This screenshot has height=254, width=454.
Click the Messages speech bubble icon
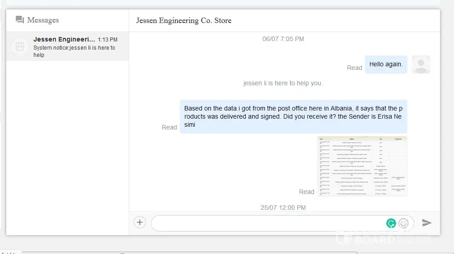click(x=19, y=20)
